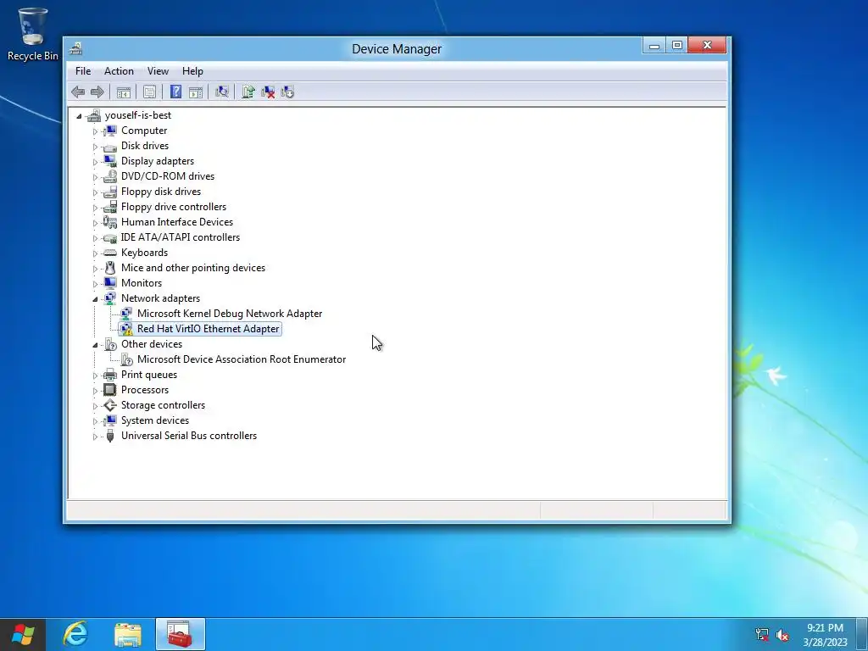Select the Universal Serial Bus controllers icon
Image resolution: width=868 pixels, height=651 pixels.
pos(110,436)
